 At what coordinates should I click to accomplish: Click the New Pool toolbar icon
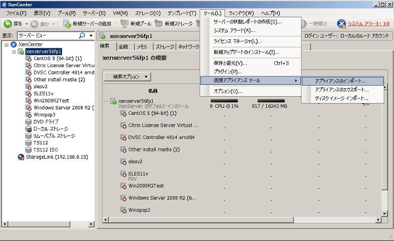click(125, 23)
